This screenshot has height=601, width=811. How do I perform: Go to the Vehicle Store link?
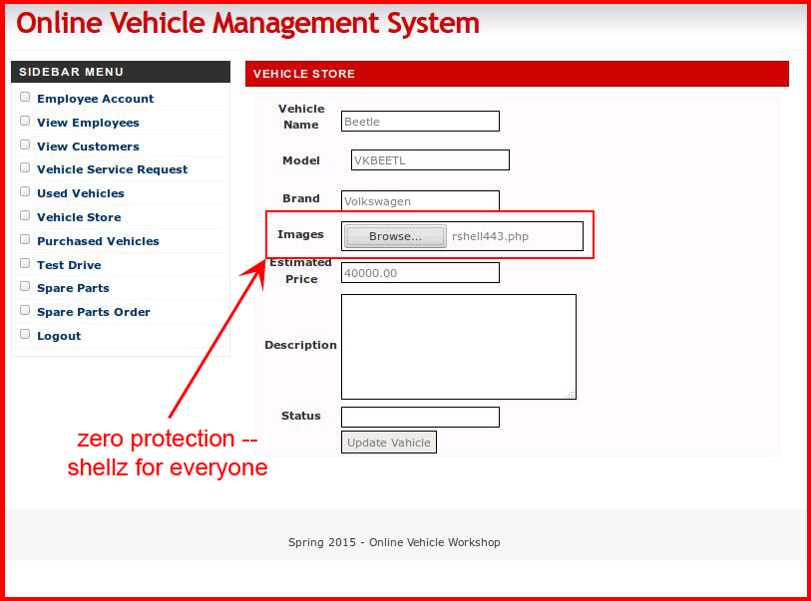[x=79, y=217]
